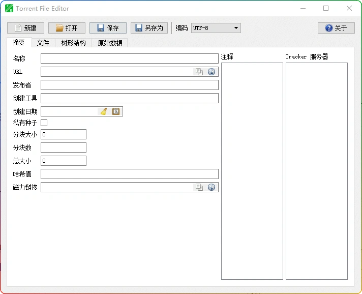Click the 分块数 field

point(64,148)
